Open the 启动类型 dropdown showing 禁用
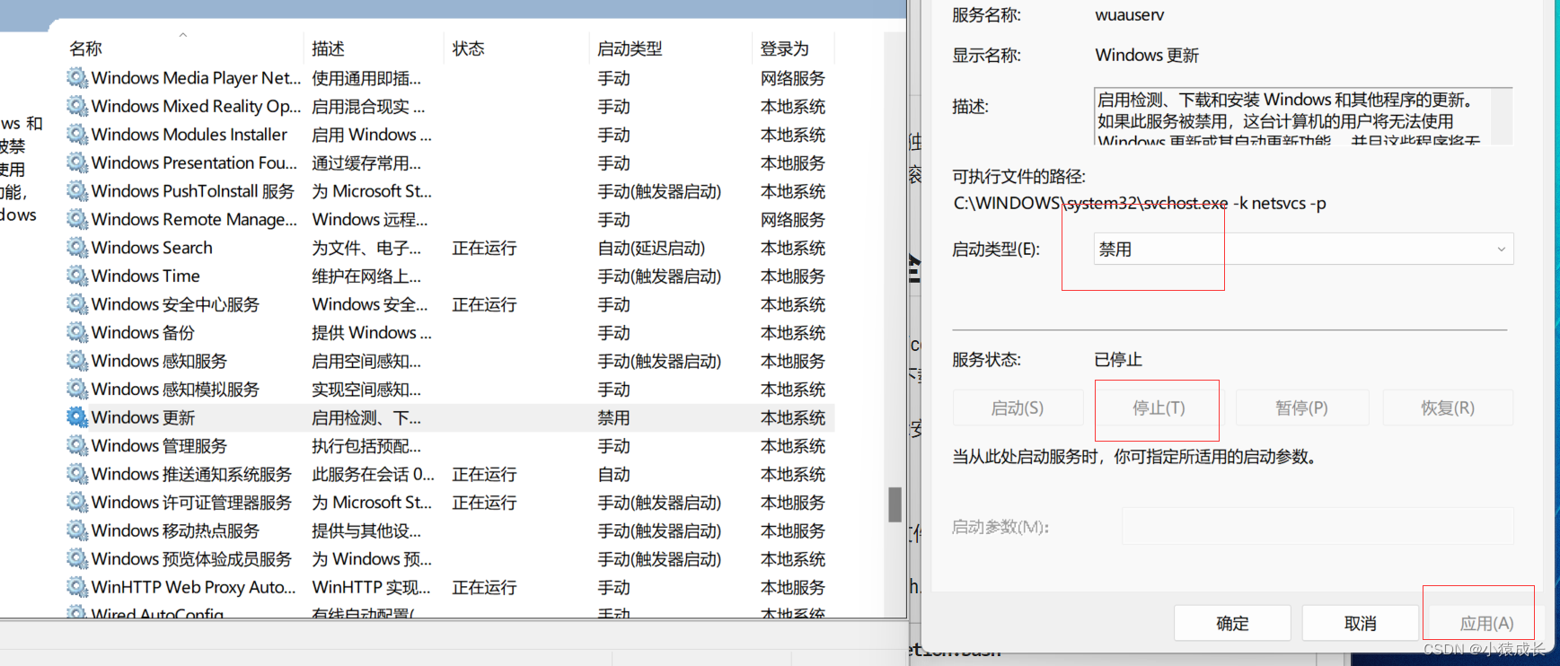Screen dimensions: 1560x666 tap(1303, 249)
